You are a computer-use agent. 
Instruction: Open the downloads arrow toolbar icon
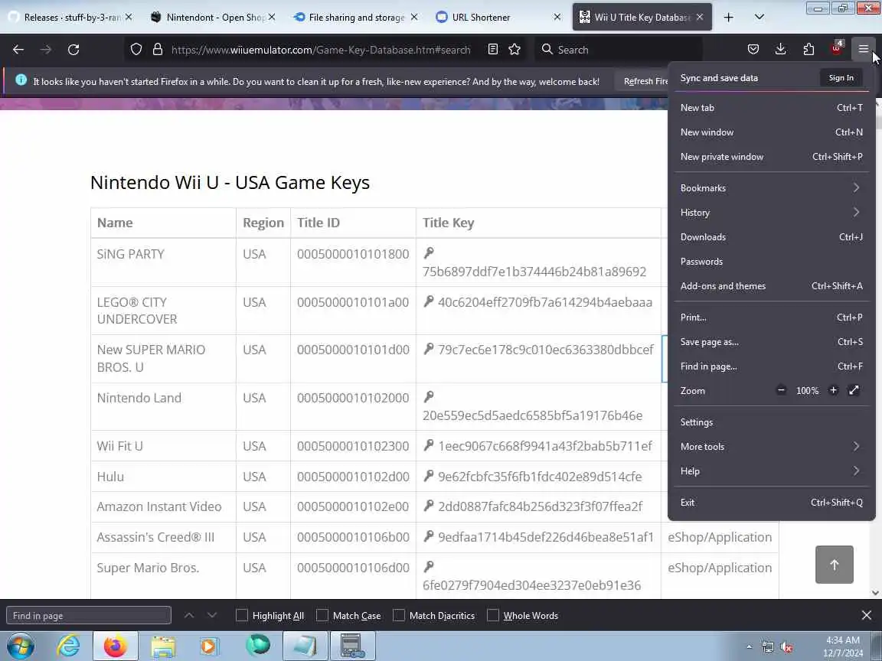point(780,50)
